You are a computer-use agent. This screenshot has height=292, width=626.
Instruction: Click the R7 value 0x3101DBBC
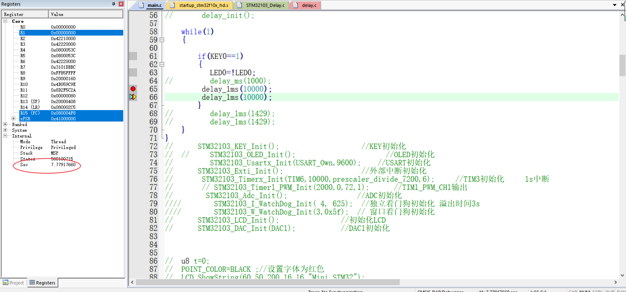tap(63, 67)
